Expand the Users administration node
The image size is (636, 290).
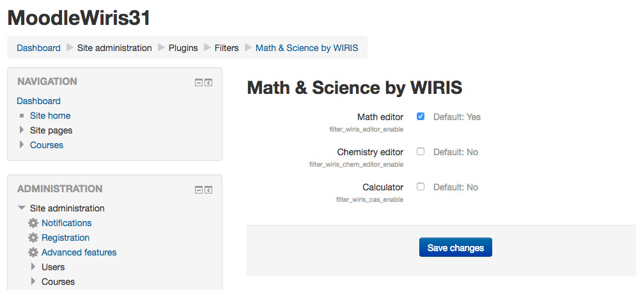point(33,267)
